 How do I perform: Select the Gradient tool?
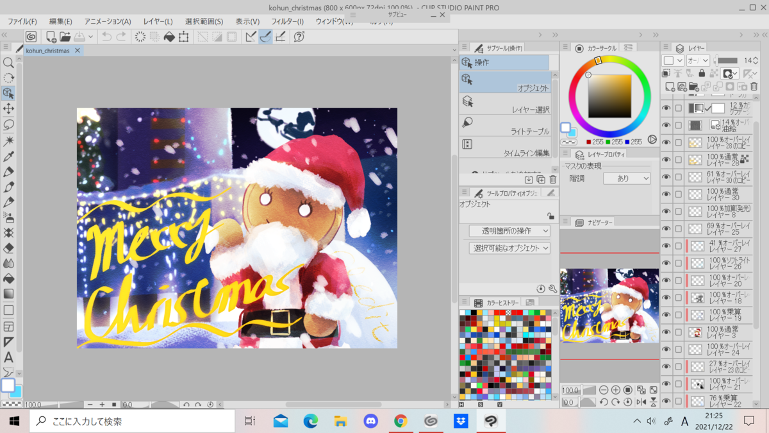point(8,294)
